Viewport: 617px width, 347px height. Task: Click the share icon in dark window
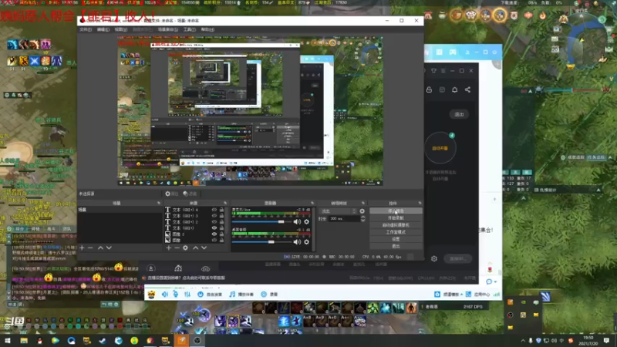click(467, 89)
